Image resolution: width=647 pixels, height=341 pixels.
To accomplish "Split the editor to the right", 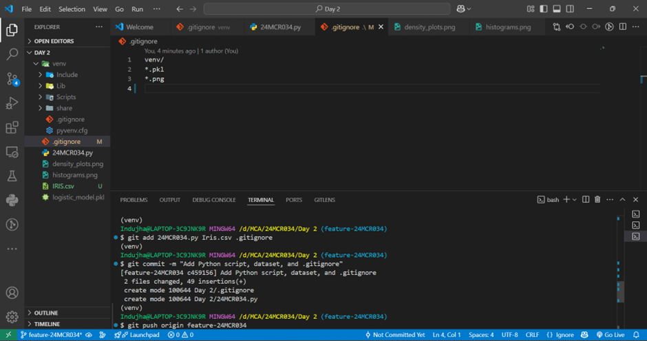I will coord(623,27).
